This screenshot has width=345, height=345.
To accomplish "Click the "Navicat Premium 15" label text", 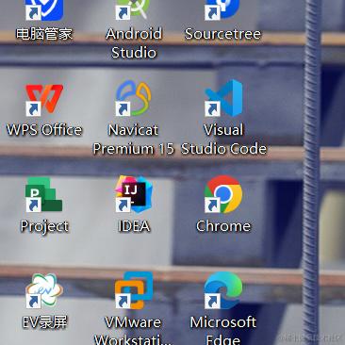I will 134,140.
